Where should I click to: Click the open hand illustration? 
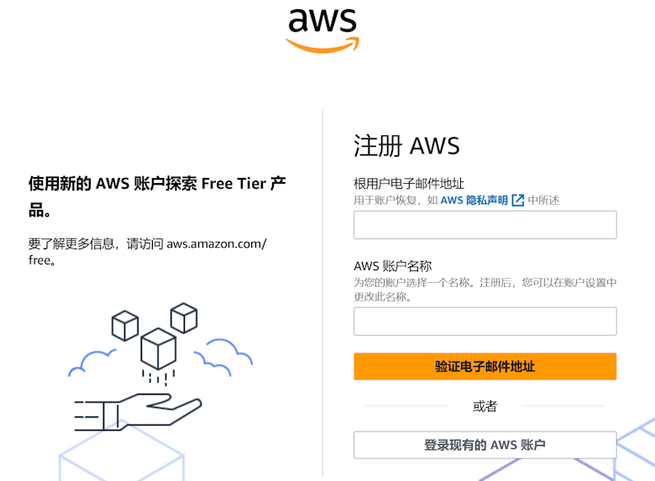[138, 411]
